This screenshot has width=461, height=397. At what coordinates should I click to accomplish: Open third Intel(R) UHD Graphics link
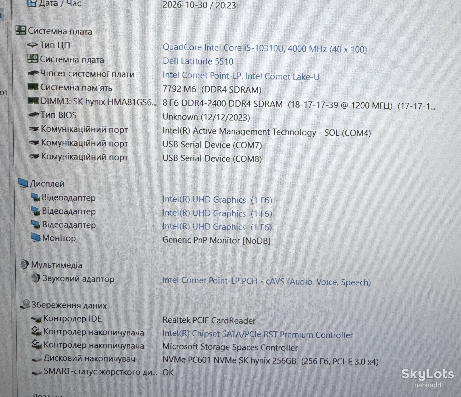(x=217, y=227)
